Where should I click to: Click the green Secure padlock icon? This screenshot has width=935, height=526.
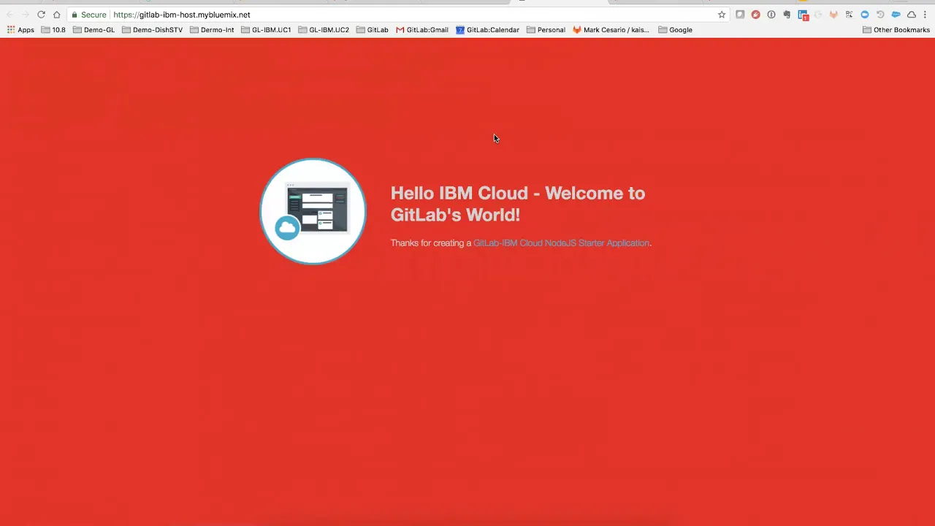coord(75,15)
